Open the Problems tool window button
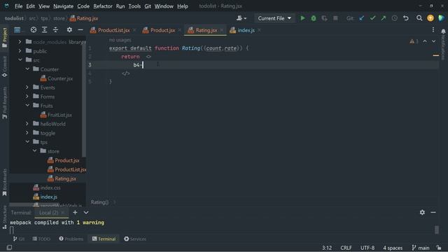 click(x=71, y=239)
